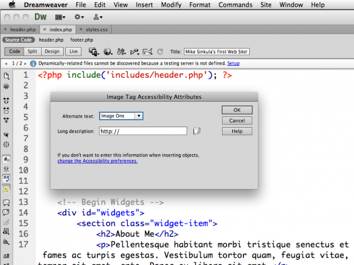Toggle the Line Numbers icon
The height and width of the screenshot is (265, 354).
click(6, 159)
